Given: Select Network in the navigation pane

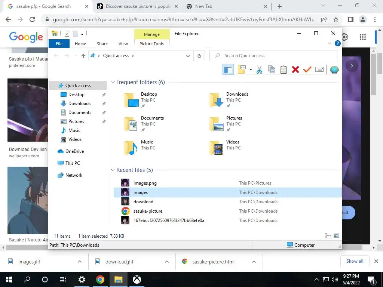Looking at the screenshot, I should (x=74, y=175).
